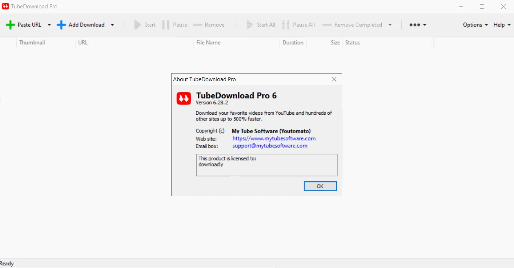Image resolution: width=514 pixels, height=268 pixels.
Task: Click the "This product is licensed to:" text
Action: (x=227, y=159)
